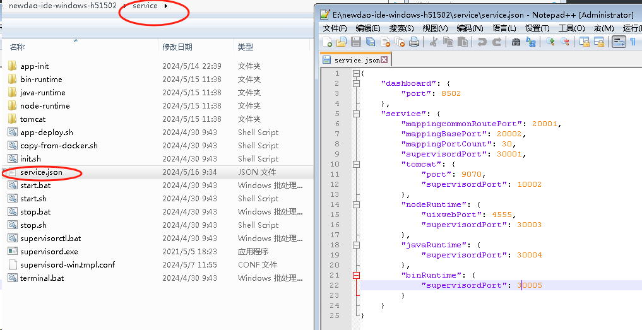This screenshot has width=642, height=330.
Task: Collapse the "tomcat" block fold marker
Action: (x=356, y=164)
